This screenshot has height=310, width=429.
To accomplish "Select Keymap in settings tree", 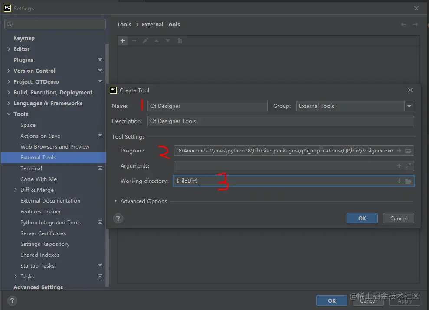I will [24, 38].
